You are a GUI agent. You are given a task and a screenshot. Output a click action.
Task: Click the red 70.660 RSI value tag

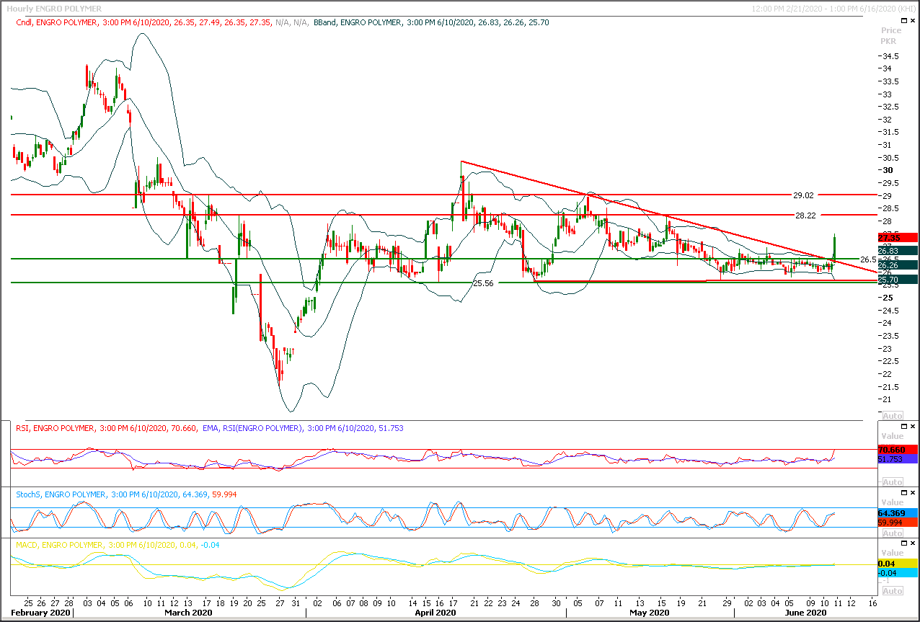897,450
